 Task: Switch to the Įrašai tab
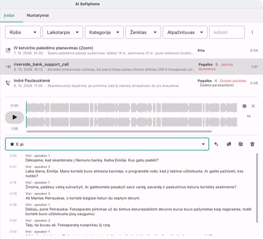click(9, 16)
